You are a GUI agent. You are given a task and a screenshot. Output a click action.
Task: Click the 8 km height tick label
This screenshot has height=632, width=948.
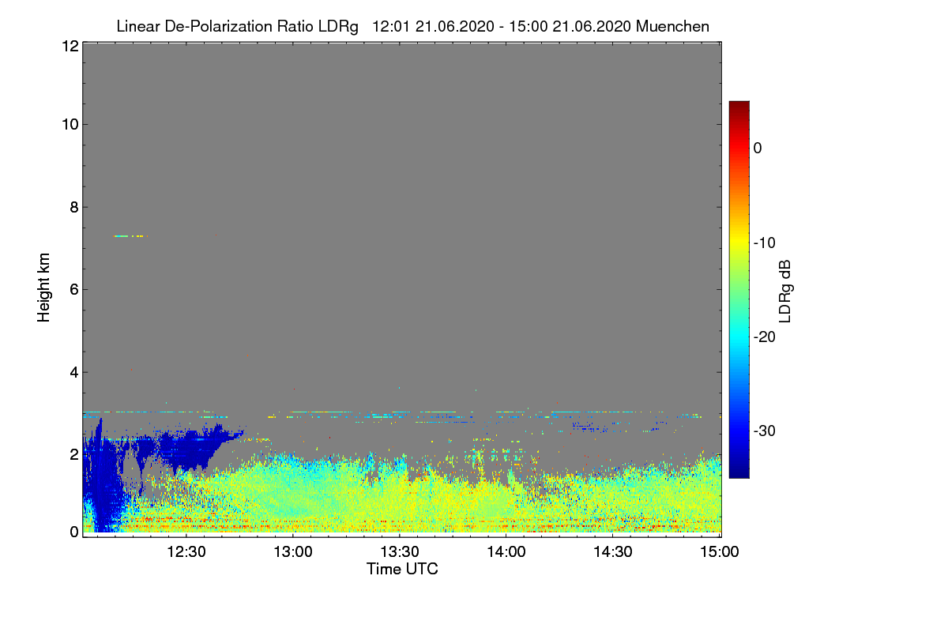[x=73, y=207]
